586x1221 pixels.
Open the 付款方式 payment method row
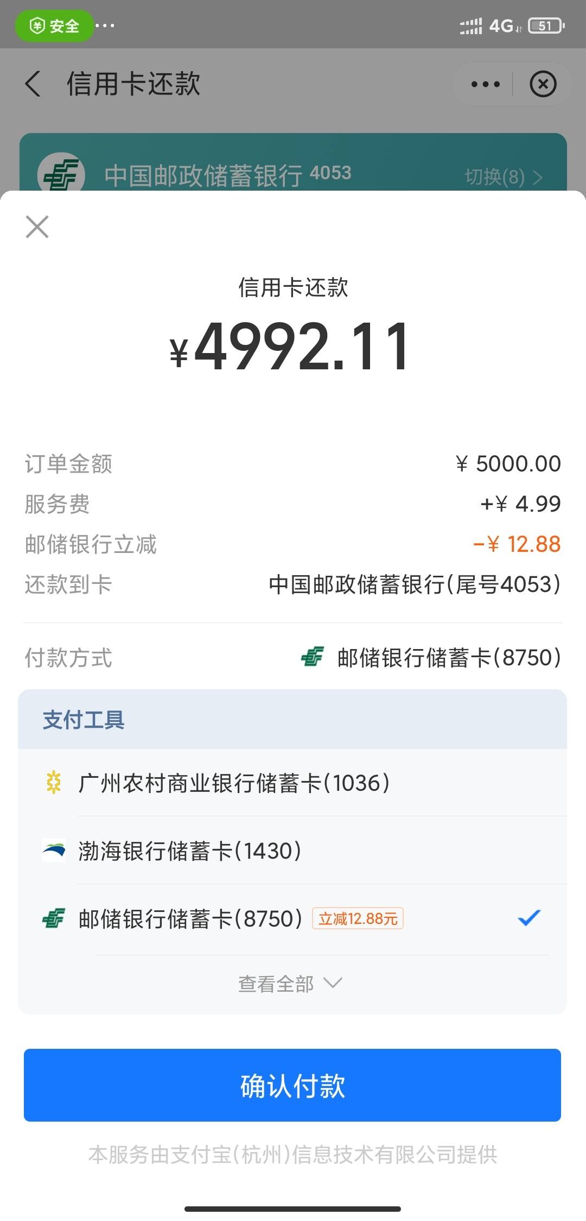point(292,657)
